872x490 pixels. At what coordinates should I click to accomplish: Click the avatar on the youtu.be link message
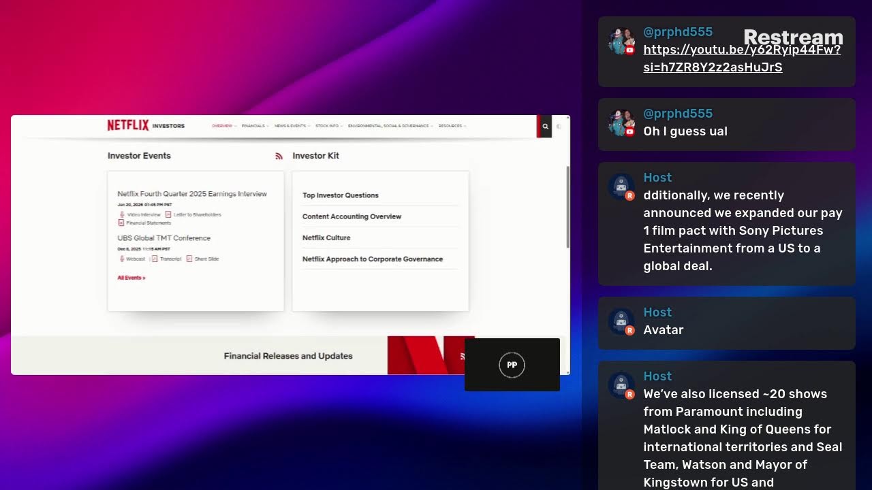click(x=621, y=42)
